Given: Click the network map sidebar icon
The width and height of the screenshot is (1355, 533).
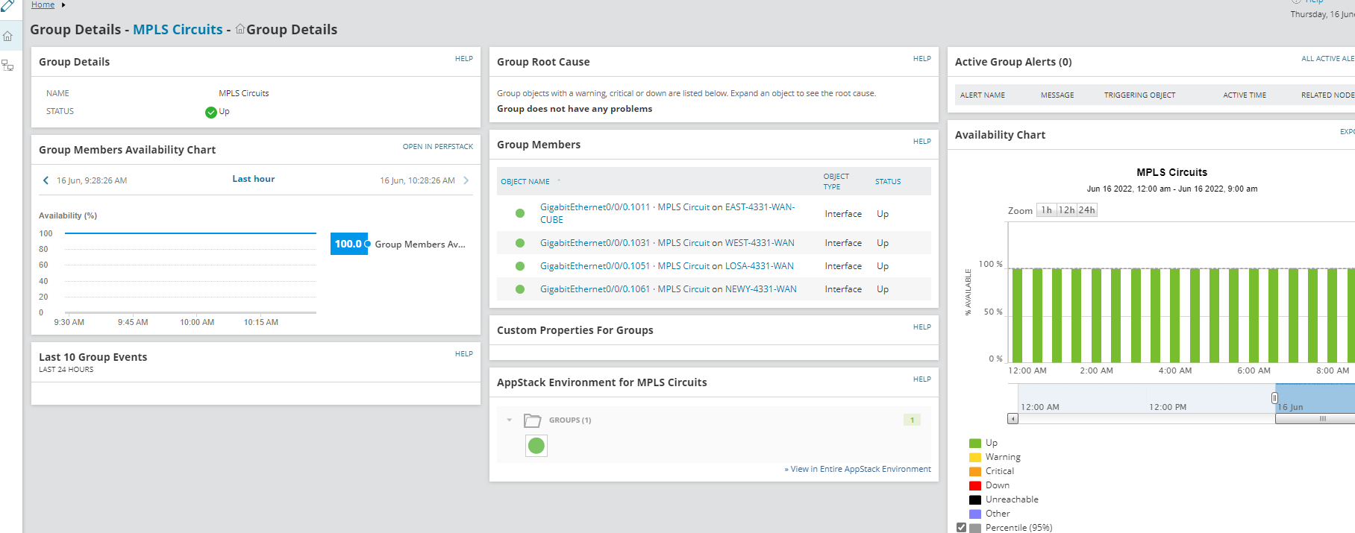Looking at the screenshot, I should 7,66.
